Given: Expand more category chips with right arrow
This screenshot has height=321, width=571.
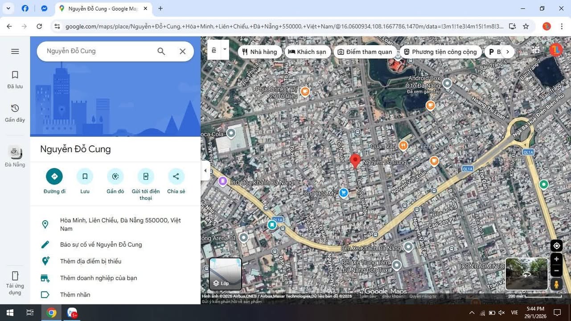Looking at the screenshot, I should pos(507,52).
